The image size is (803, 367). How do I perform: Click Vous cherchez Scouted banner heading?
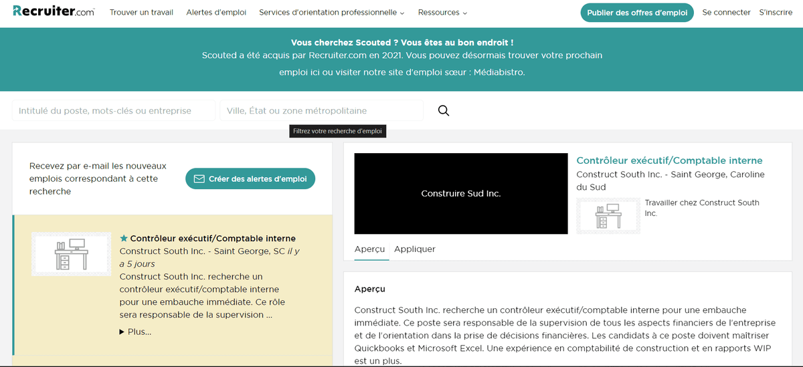point(402,42)
